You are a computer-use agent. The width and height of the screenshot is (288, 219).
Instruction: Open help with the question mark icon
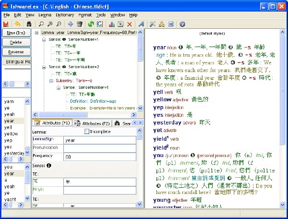pos(182,24)
